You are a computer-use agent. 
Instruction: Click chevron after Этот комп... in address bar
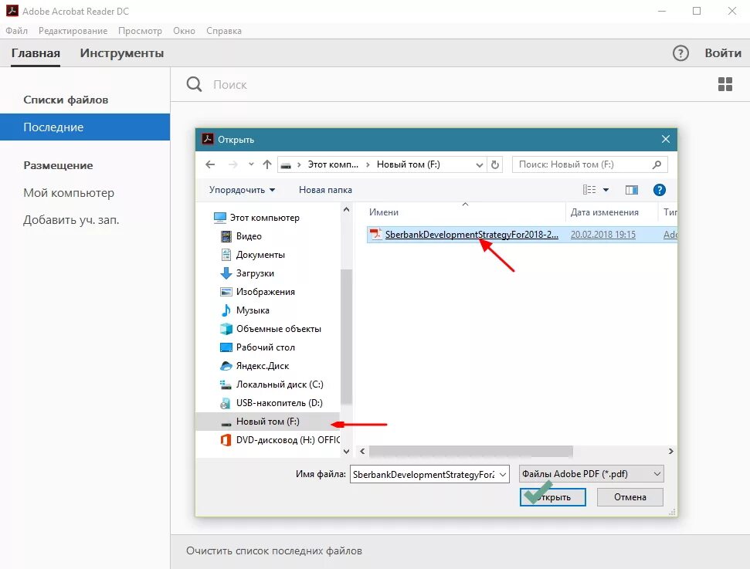pyautogui.click(x=368, y=164)
